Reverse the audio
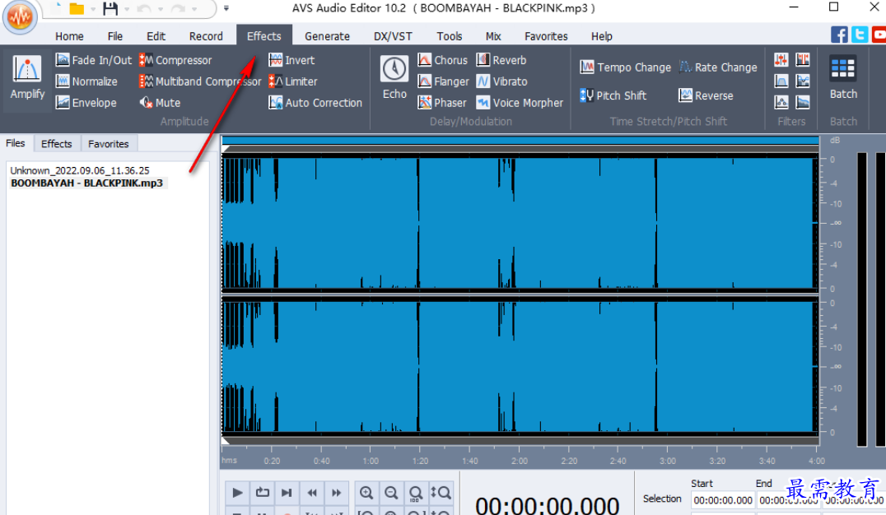Image resolution: width=886 pixels, height=515 pixels. (706, 95)
